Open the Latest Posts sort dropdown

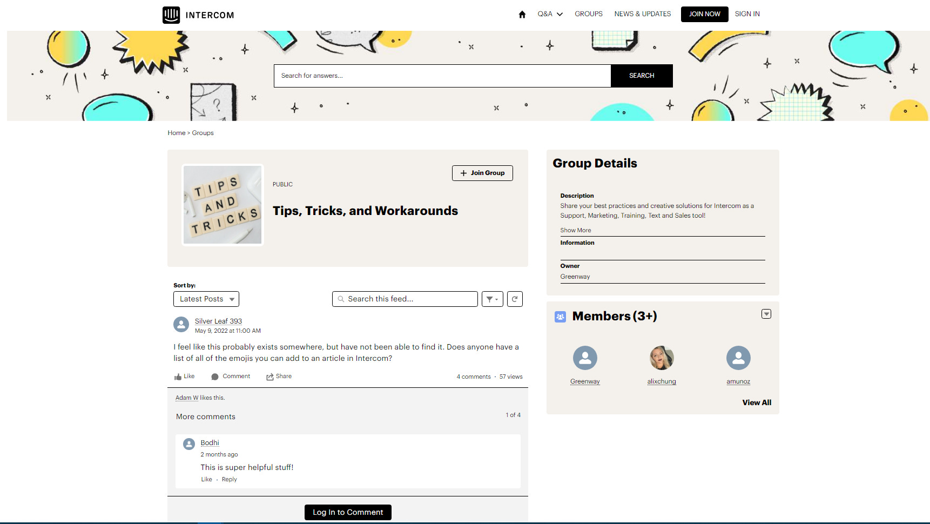pos(206,299)
